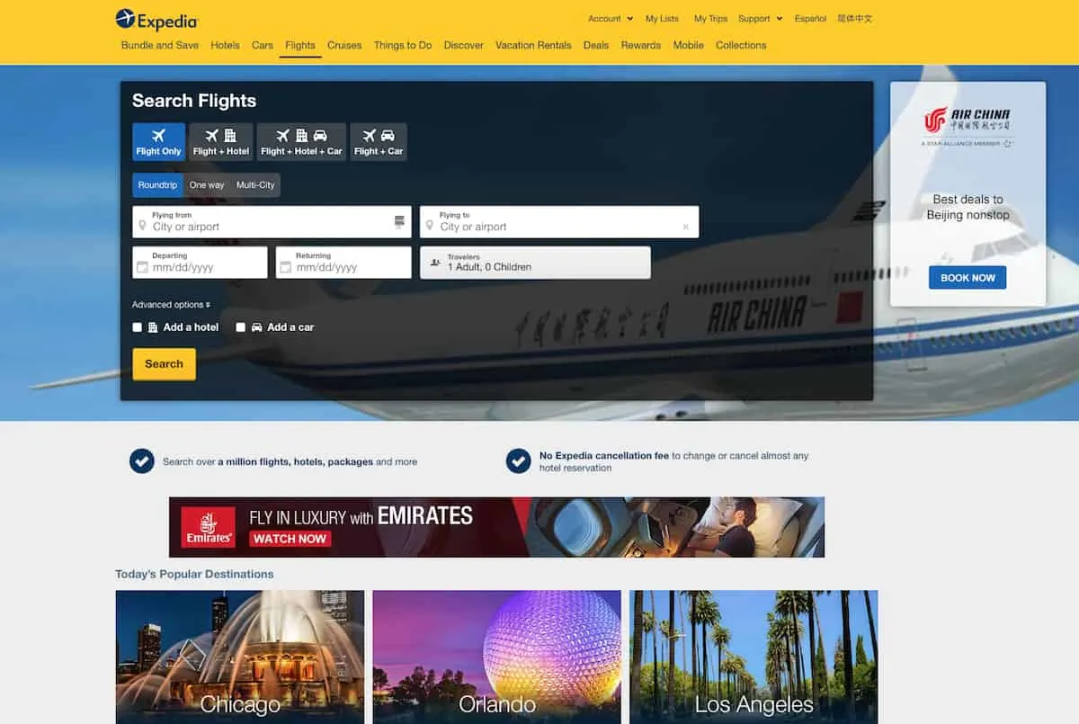Screen dimensions: 1079x724
Task: Open the Support dropdown
Action: click(760, 19)
